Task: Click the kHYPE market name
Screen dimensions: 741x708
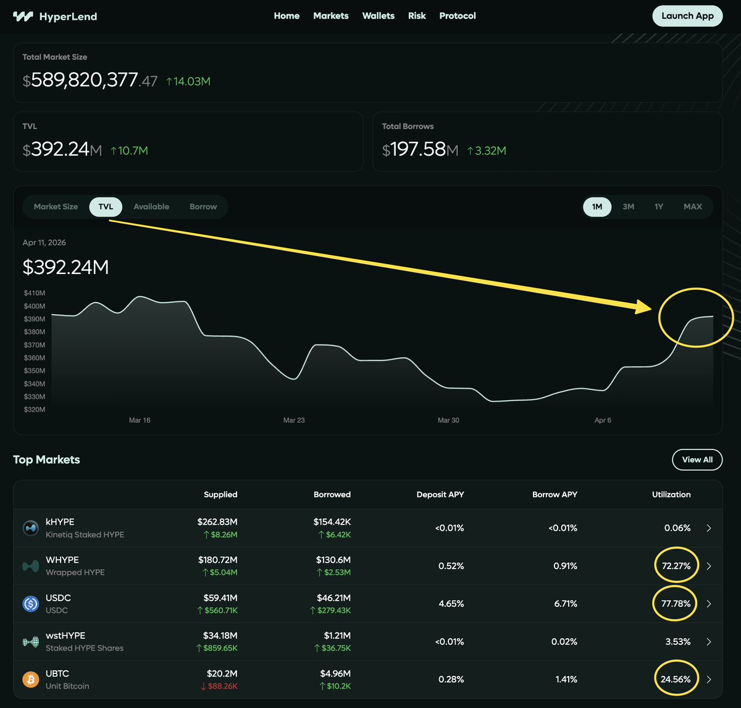Action: coord(60,522)
